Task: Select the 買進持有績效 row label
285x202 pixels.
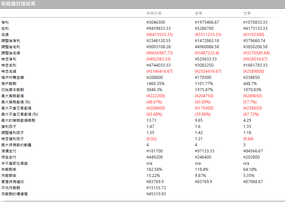Action: point(13,182)
